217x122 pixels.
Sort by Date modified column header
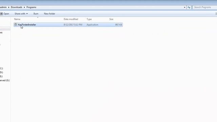71,19
